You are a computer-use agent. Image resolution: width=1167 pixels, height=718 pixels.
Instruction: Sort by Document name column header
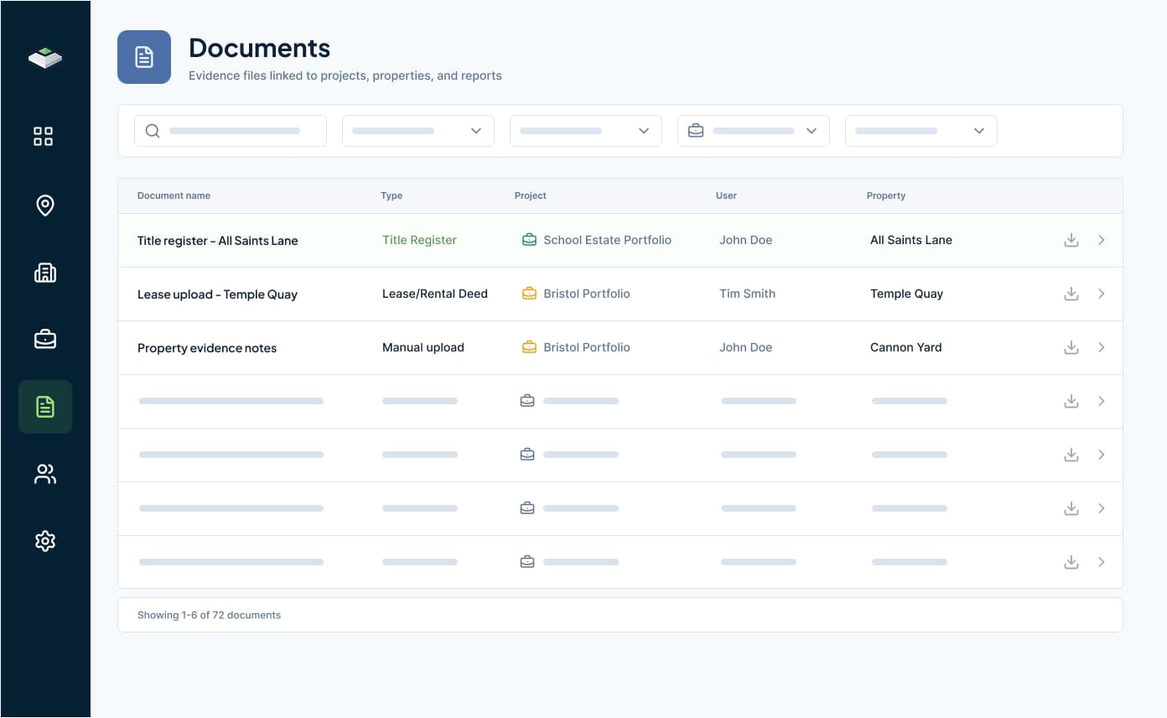[174, 195]
